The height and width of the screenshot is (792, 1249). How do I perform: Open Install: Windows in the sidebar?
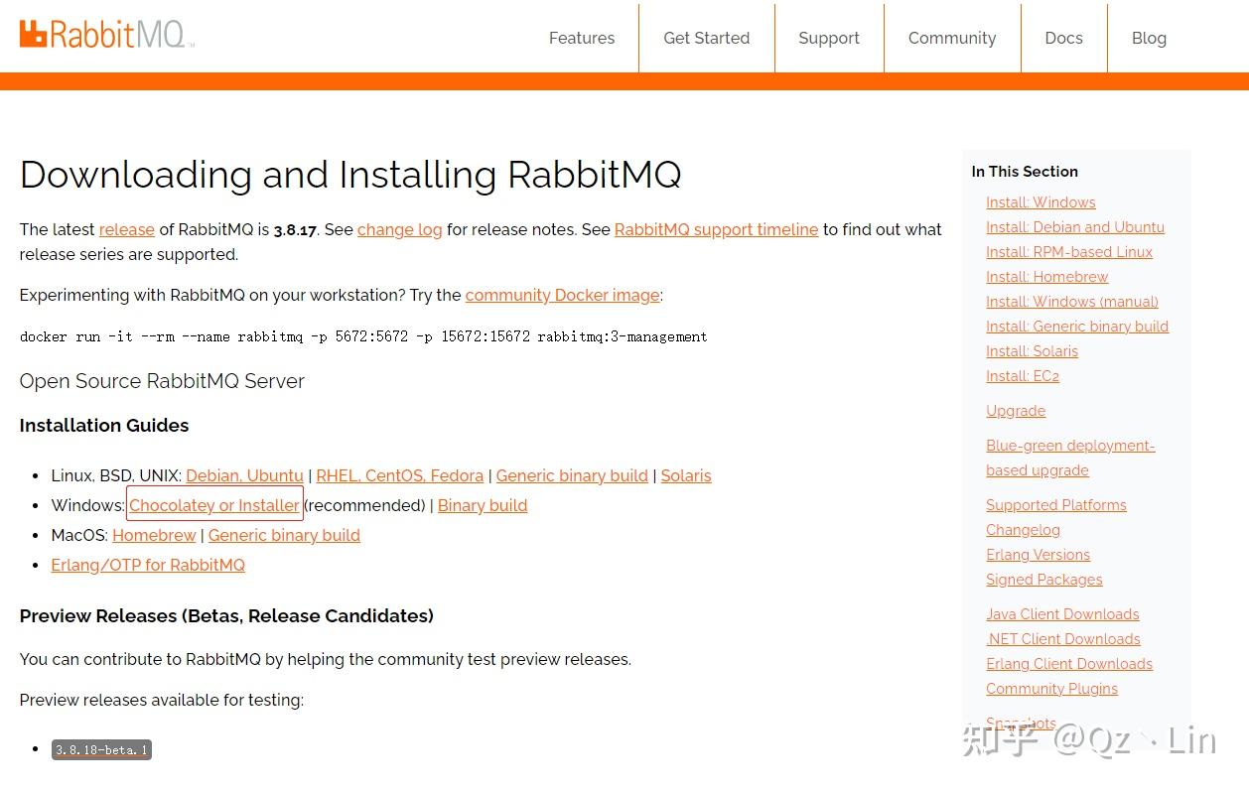pos(1041,201)
